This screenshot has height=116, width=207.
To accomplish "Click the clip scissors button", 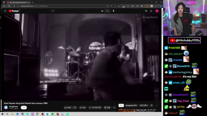I will 107,108.
